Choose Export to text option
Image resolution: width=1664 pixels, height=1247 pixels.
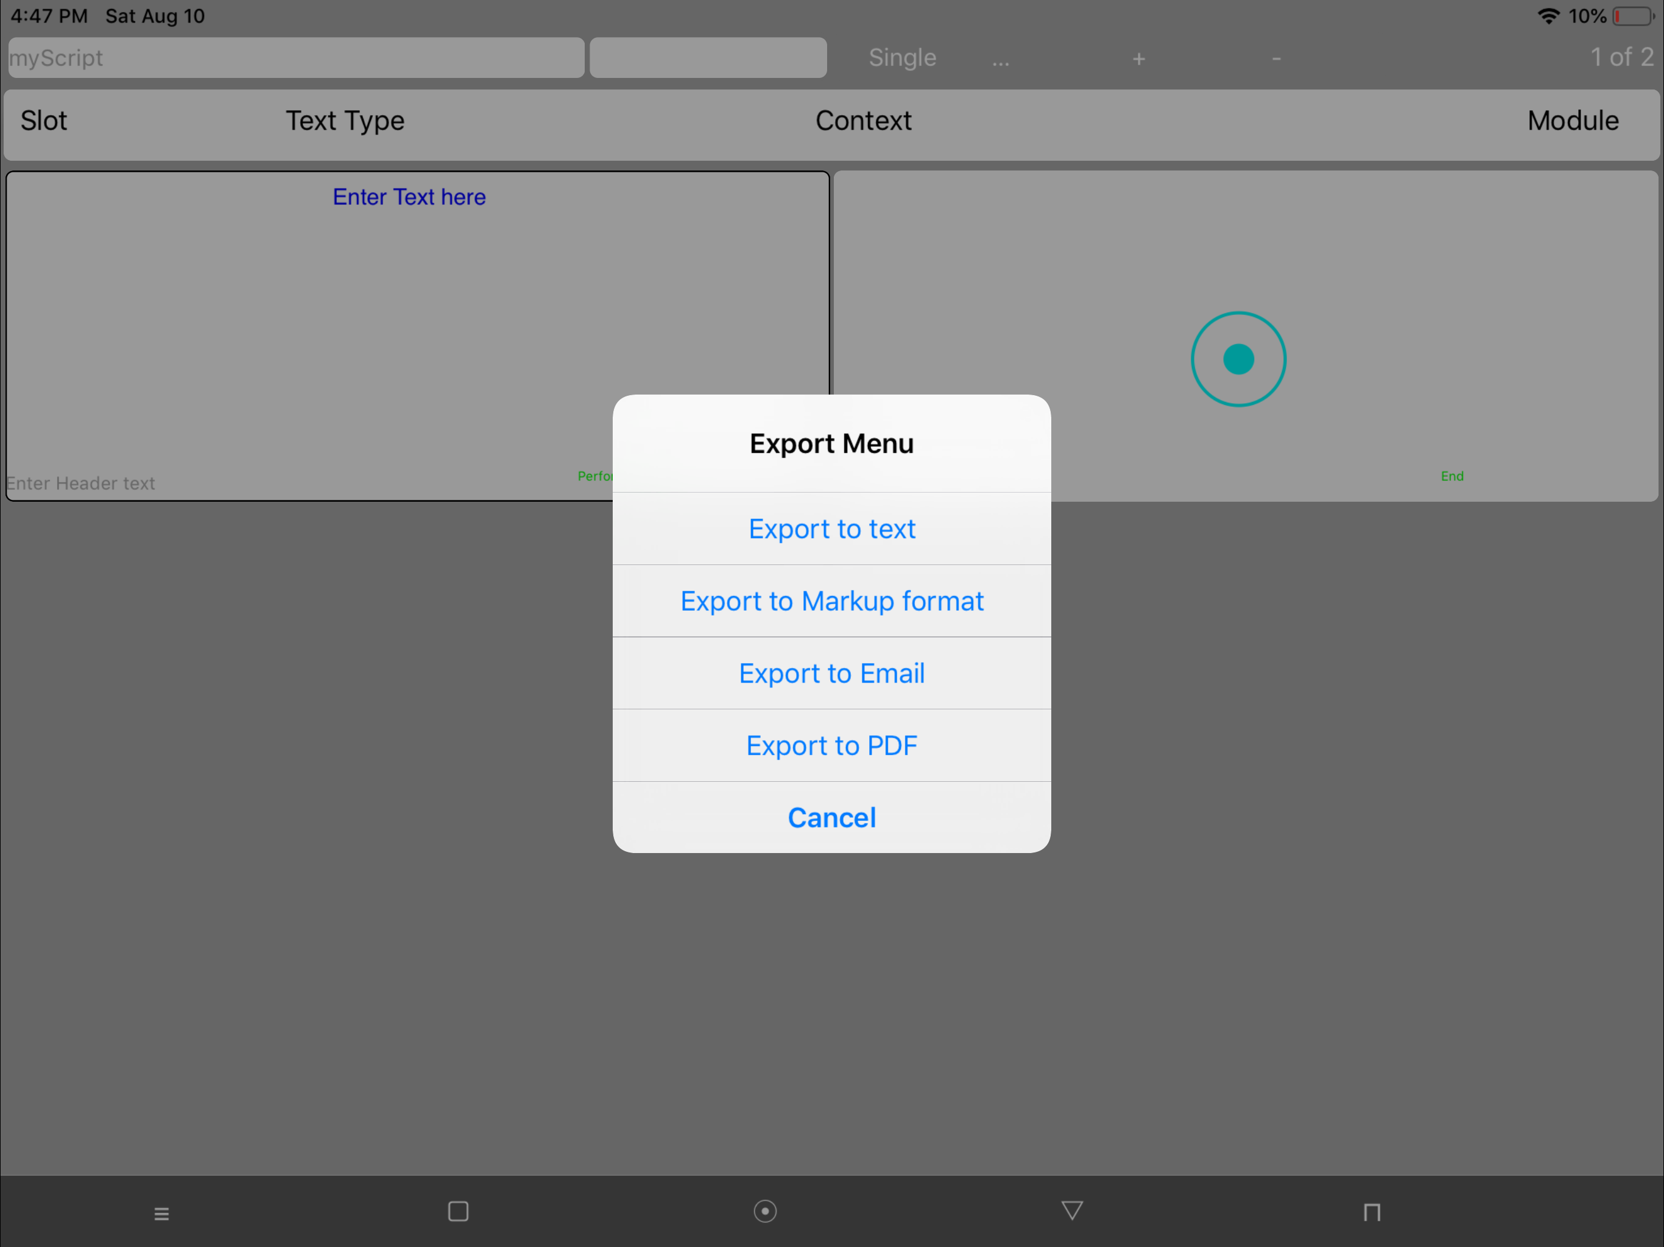click(831, 529)
